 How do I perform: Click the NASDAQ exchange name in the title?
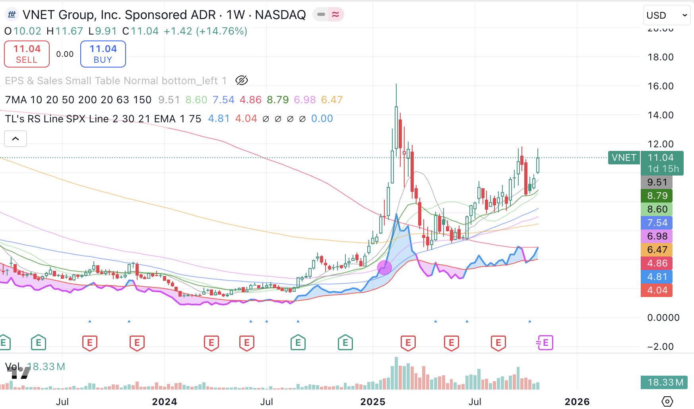point(280,15)
